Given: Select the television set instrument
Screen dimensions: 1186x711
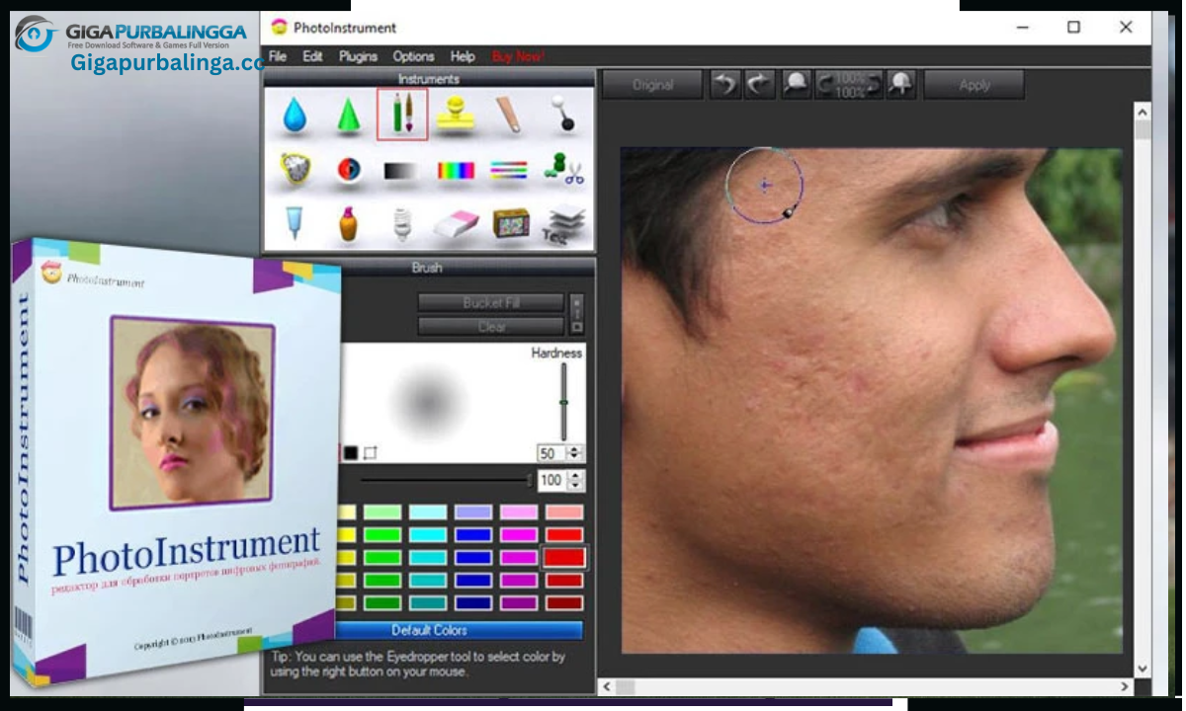Looking at the screenshot, I should 510,223.
